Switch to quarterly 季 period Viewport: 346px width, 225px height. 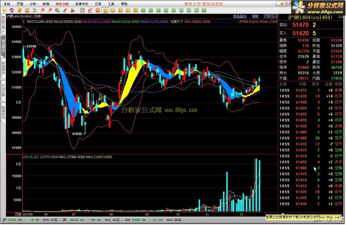point(128,10)
